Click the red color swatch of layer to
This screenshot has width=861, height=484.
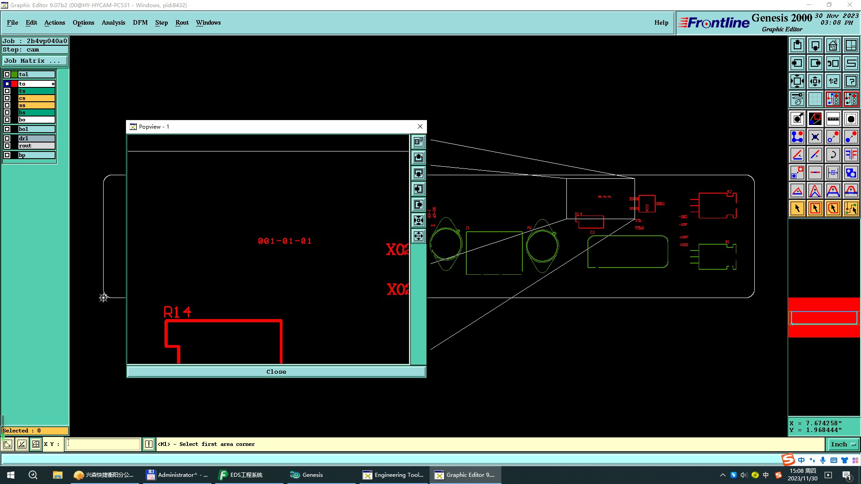(x=14, y=84)
